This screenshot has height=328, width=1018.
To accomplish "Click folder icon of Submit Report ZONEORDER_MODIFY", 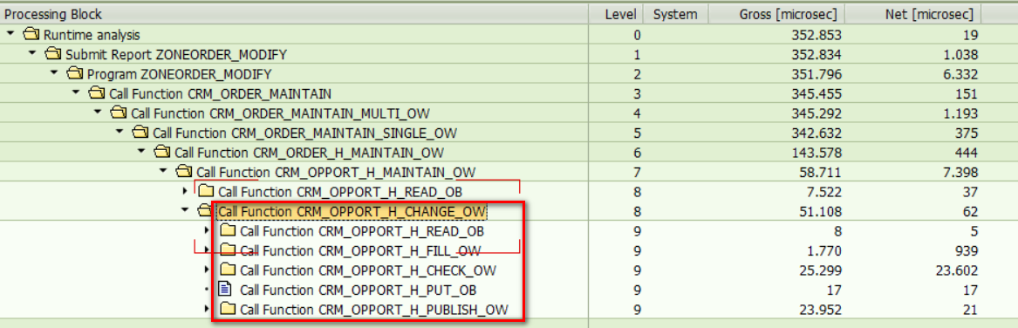I will click(52, 53).
